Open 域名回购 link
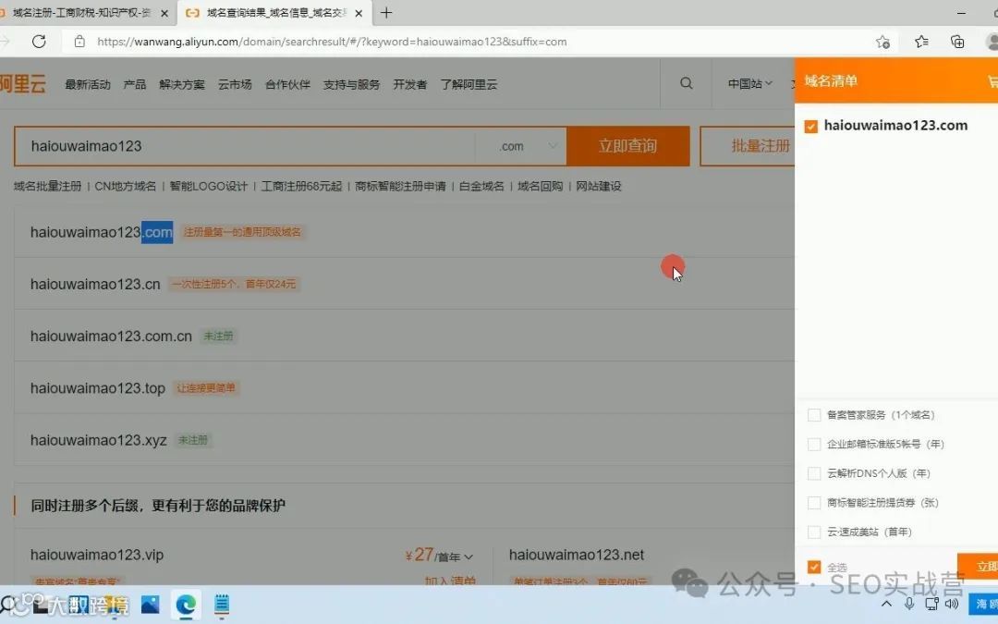The height and width of the screenshot is (624, 998). coord(540,186)
